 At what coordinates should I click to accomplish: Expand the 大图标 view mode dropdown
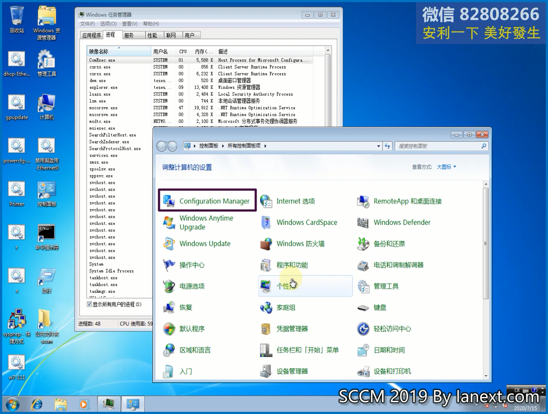coord(447,167)
